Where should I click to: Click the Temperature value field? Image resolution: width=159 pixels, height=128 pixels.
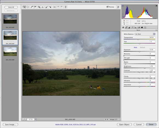tap(152, 37)
